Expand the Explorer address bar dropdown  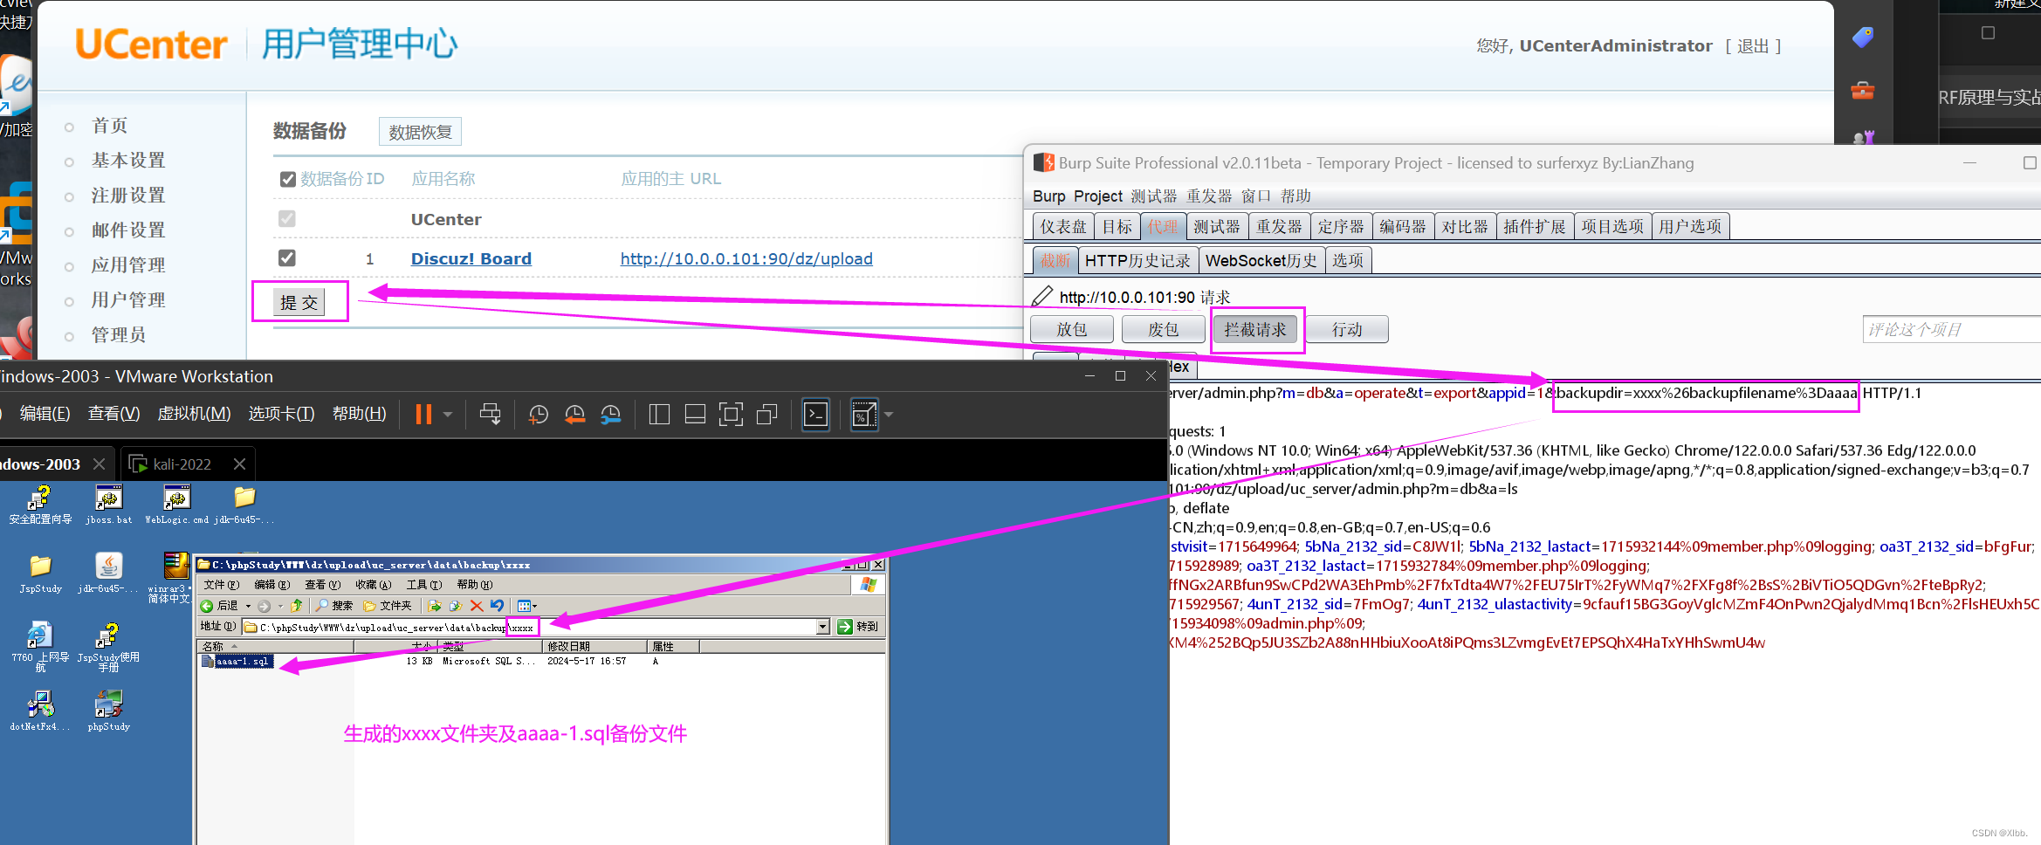(x=822, y=627)
